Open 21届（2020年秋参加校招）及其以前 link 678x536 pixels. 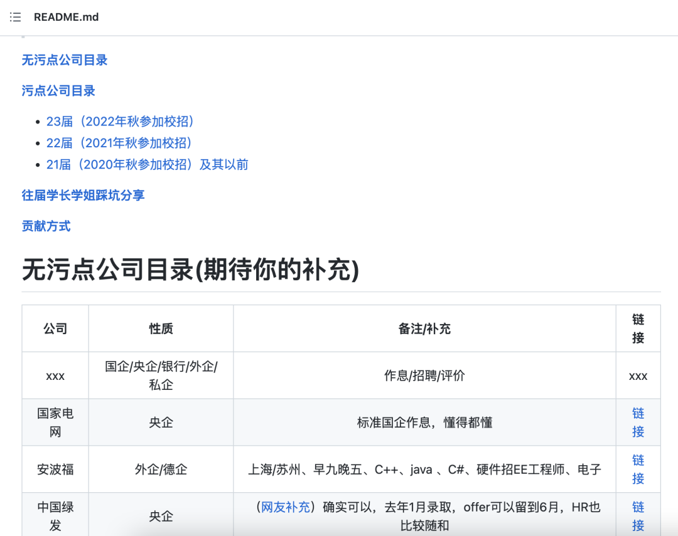coord(147,164)
